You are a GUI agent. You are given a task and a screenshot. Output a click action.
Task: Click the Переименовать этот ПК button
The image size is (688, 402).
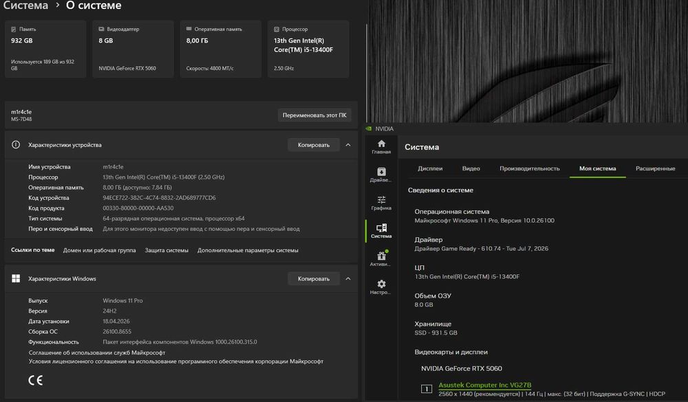click(x=314, y=115)
